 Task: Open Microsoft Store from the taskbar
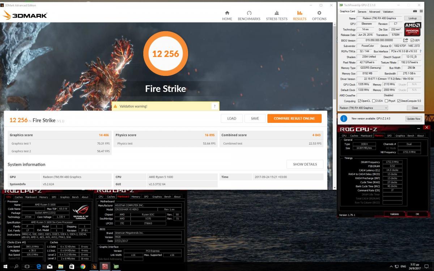coord(72,267)
